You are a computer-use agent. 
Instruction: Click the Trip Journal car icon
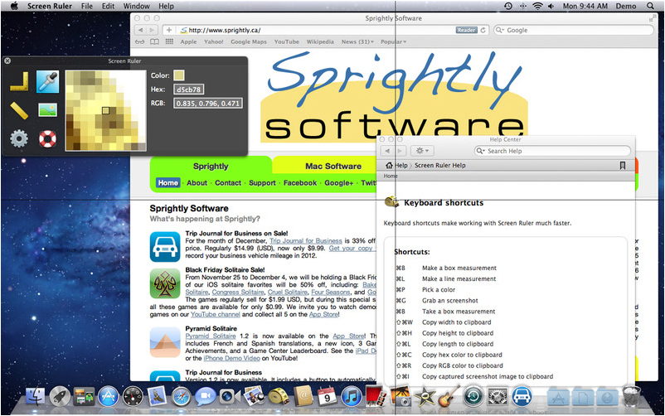click(x=165, y=247)
